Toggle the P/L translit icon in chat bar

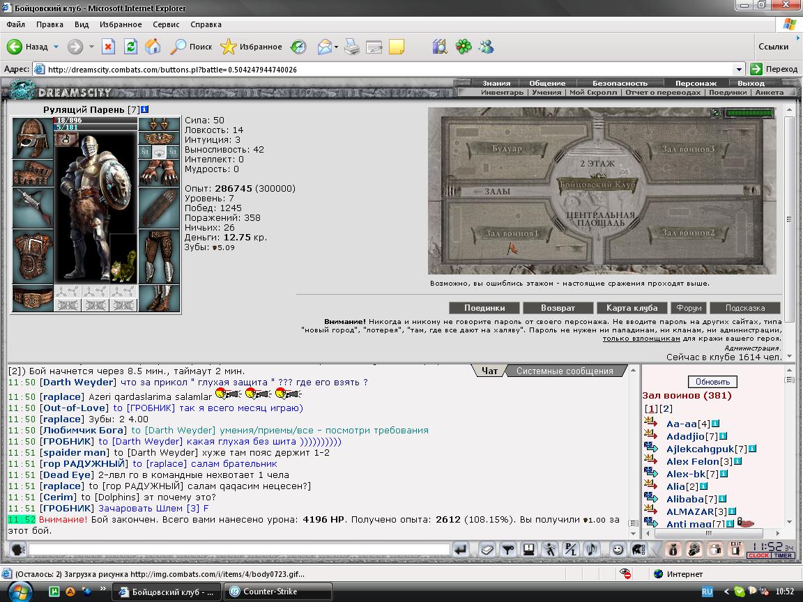570,550
